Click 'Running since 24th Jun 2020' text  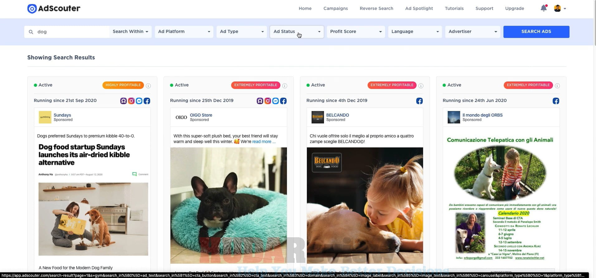click(x=474, y=100)
